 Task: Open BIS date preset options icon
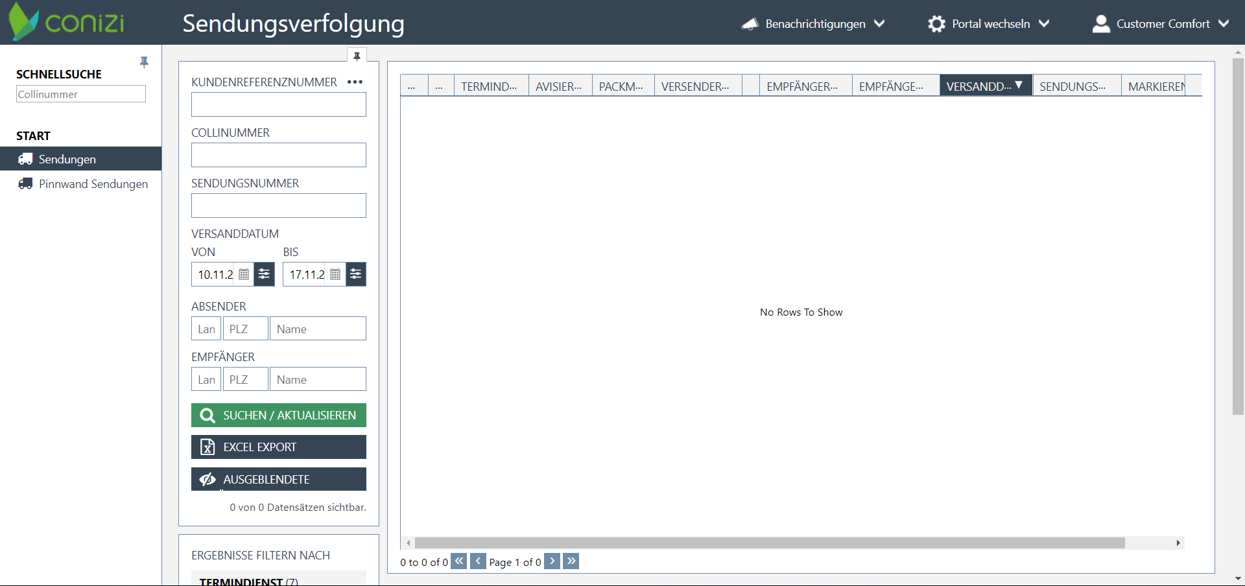tap(356, 274)
